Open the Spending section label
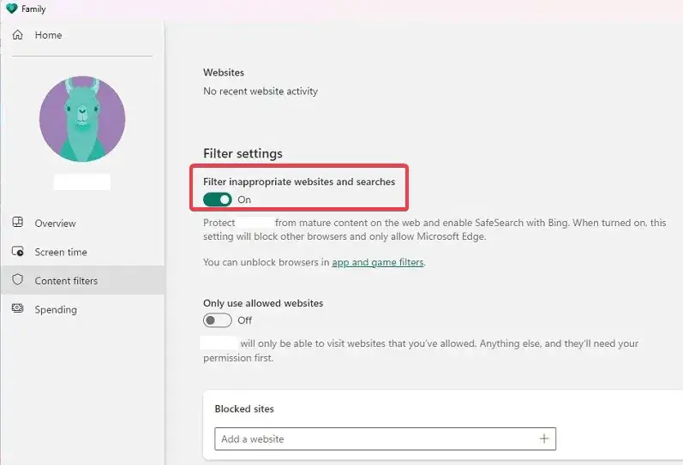The width and height of the screenshot is (683, 465). pyautogui.click(x=56, y=309)
